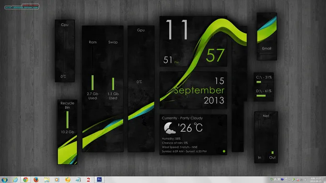Click the green dot in weather widget
The image size is (326, 183).
[x=224, y=151]
